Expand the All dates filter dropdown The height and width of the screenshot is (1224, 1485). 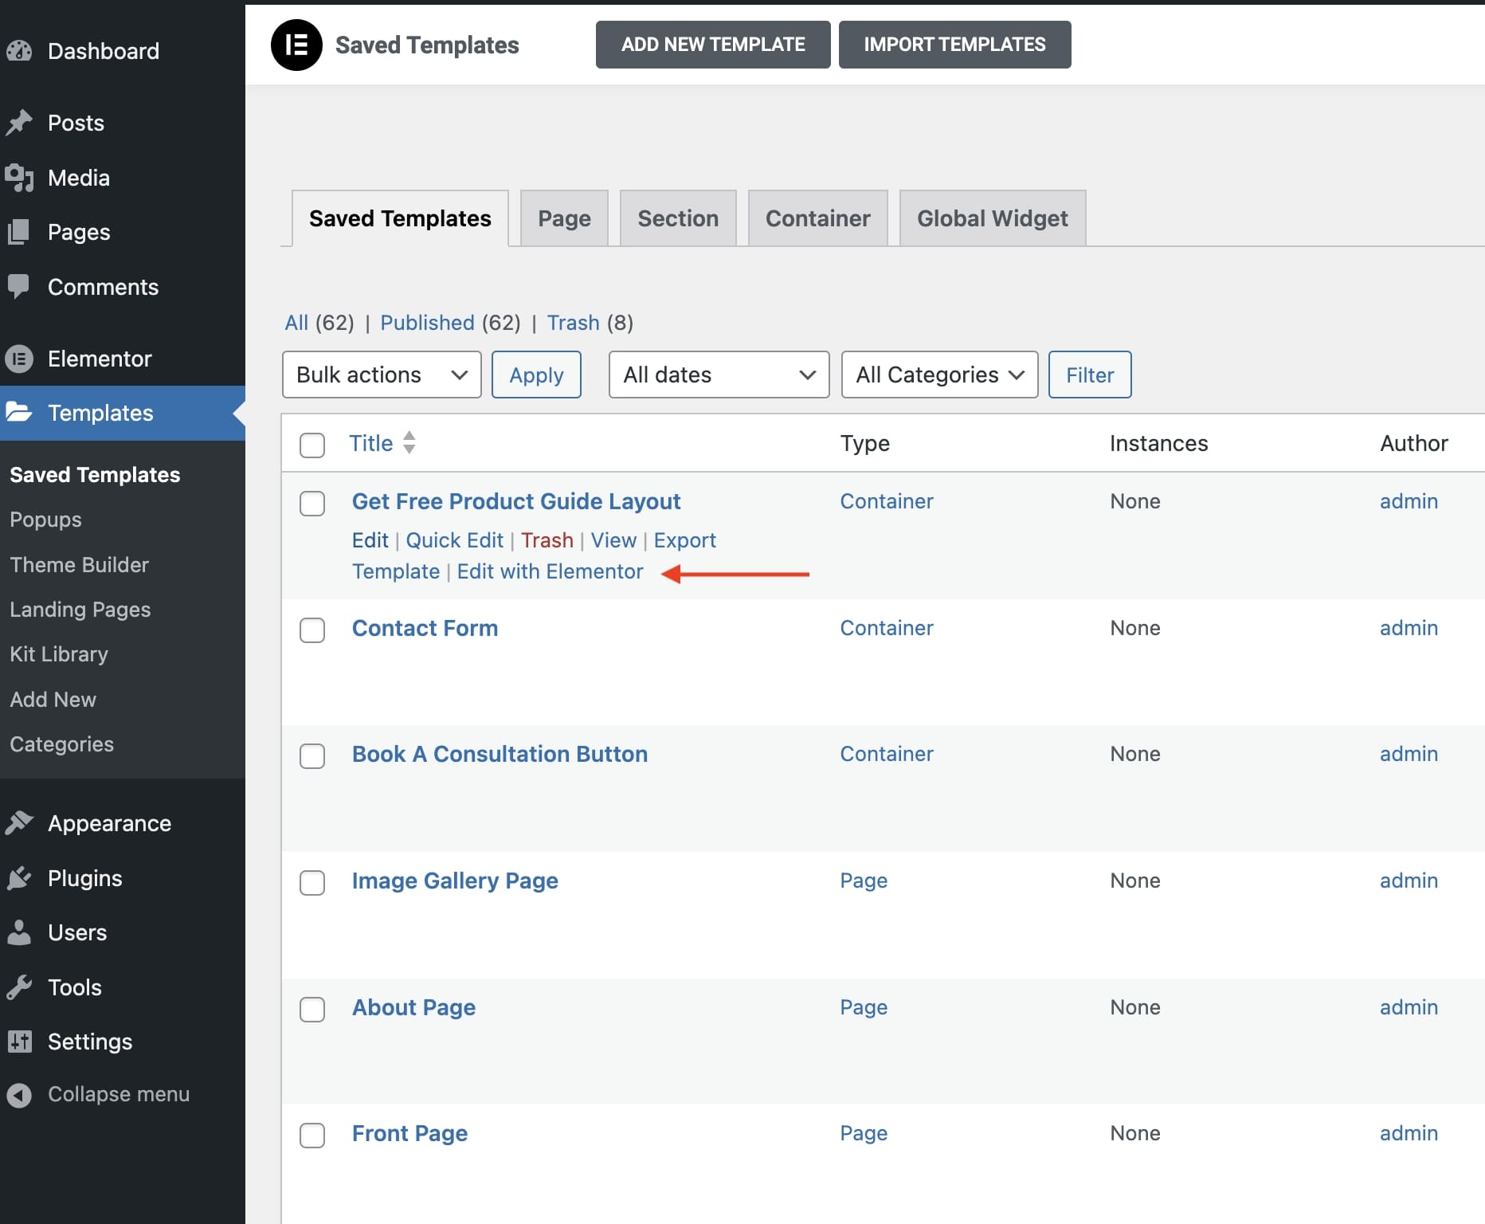(719, 375)
